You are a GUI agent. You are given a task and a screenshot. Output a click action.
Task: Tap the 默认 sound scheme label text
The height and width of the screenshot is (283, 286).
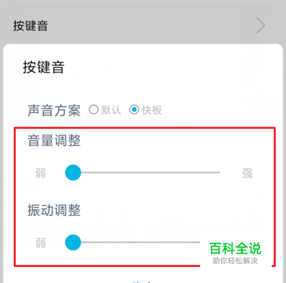coord(111,110)
